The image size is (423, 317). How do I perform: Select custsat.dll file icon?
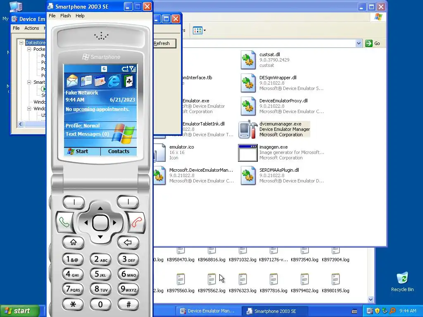pos(248,60)
